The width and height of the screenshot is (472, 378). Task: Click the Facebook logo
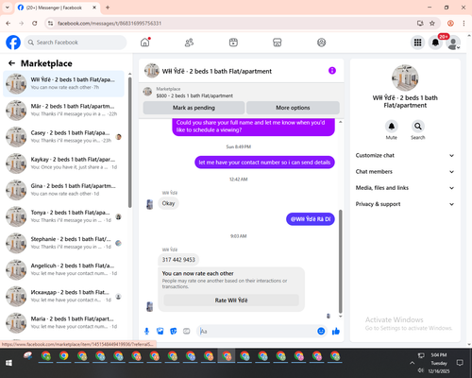(13, 43)
